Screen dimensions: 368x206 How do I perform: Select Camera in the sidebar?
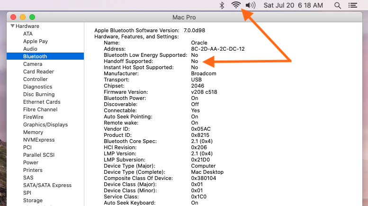point(33,64)
